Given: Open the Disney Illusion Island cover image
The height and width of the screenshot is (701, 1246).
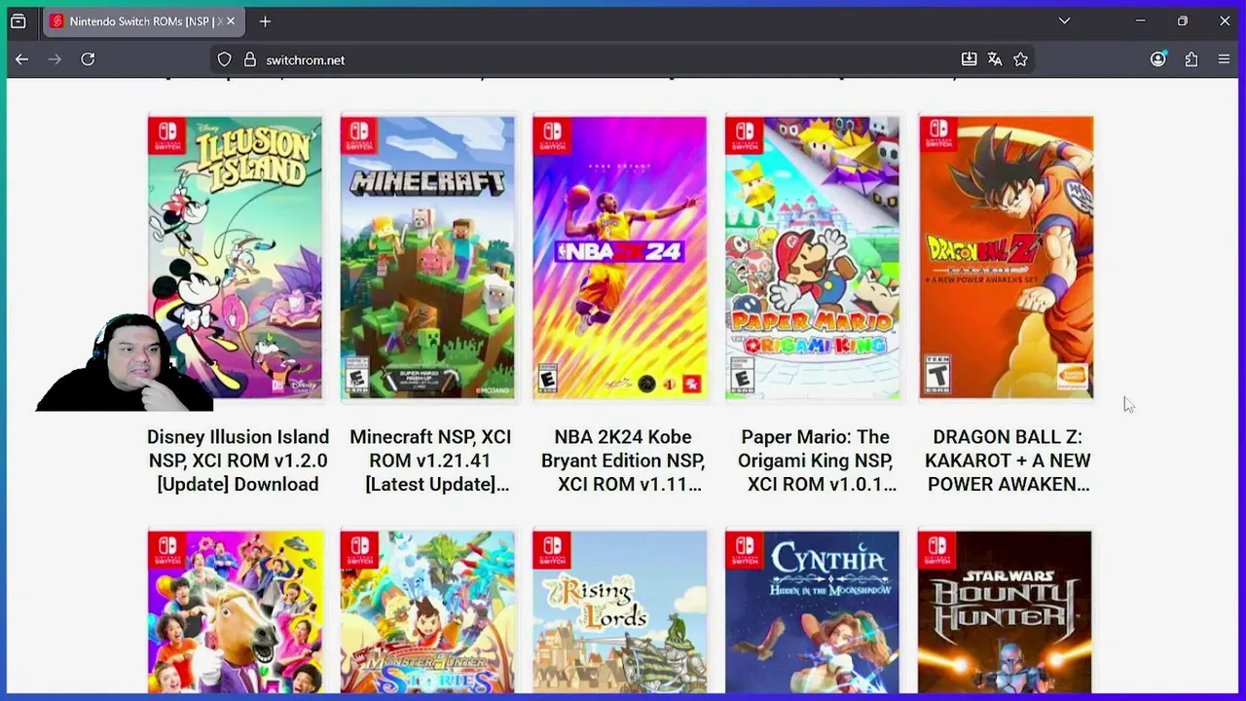Looking at the screenshot, I should [x=235, y=258].
